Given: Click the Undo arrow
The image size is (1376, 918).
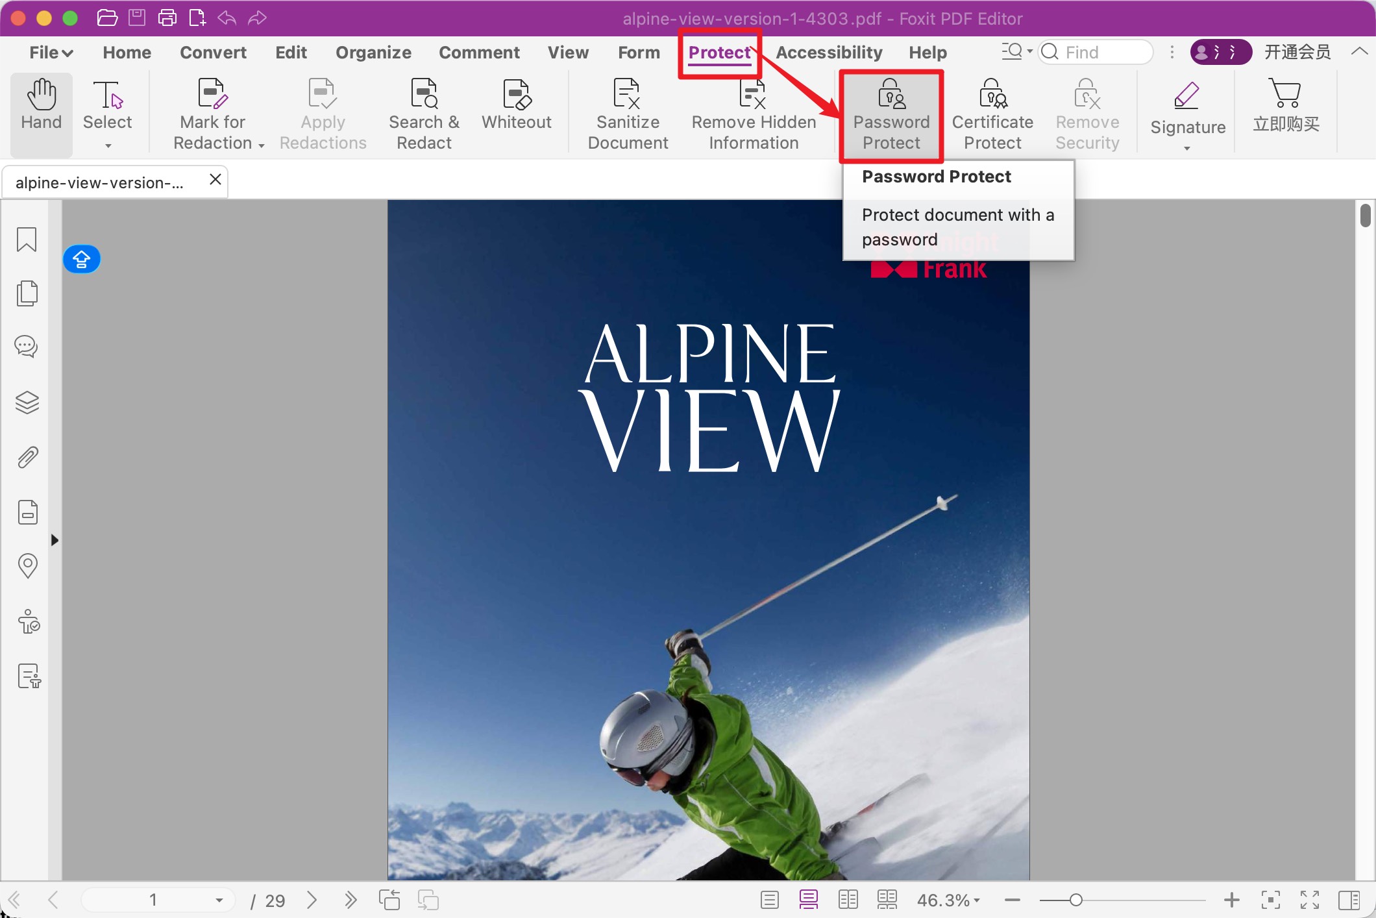Looking at the screenshot, I should [227, 18].
